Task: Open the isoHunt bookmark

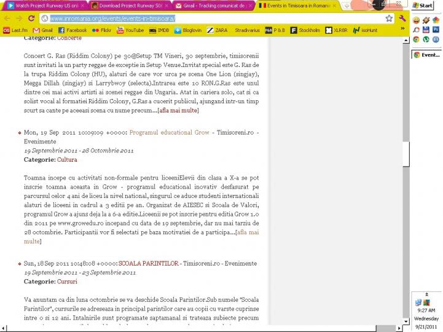Action: coord(365,30)
